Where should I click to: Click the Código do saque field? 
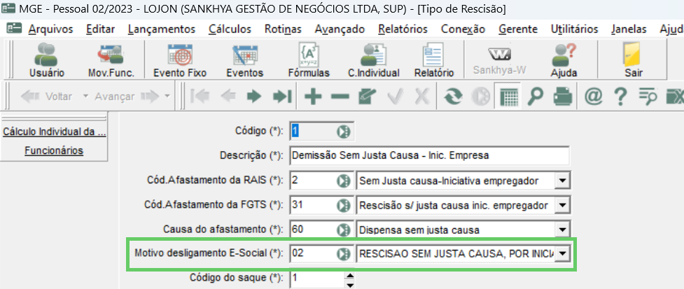(x=316, y=278)
